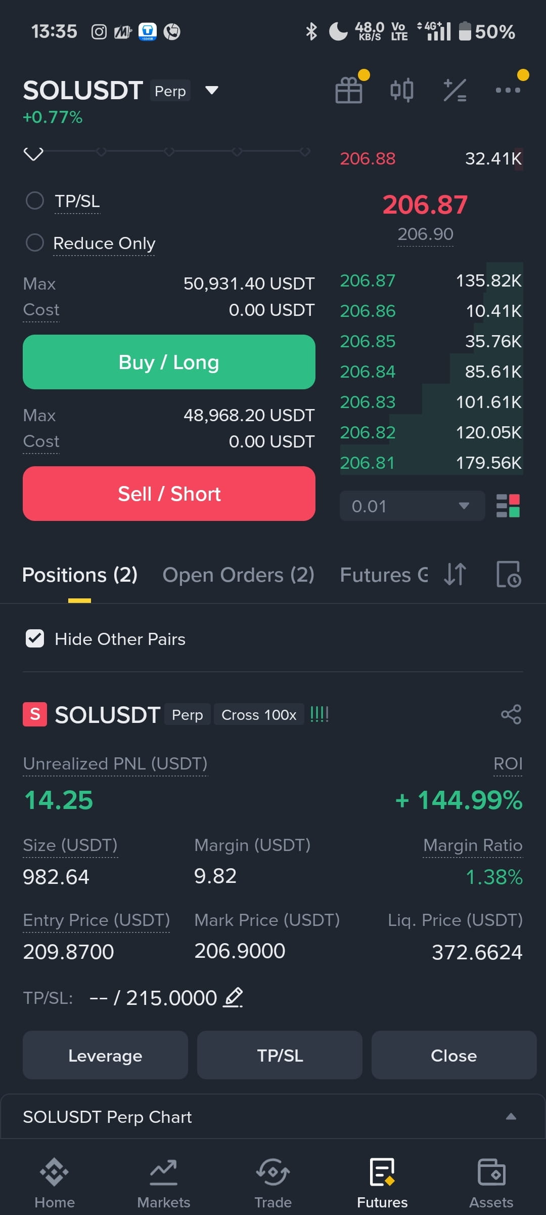Change the order book layout icon
Viewport: 546px width, 1215px height.
tap(508, 506)
